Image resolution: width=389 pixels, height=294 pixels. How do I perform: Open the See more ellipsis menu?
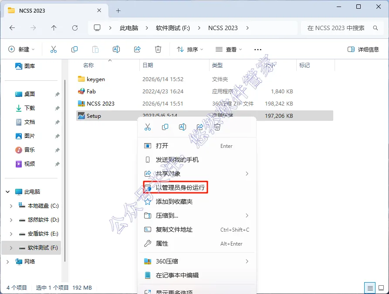[x=258, y=49]
